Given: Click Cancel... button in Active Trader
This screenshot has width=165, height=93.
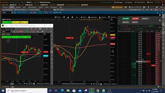Looking at the screenshot, I should (145, 19).
